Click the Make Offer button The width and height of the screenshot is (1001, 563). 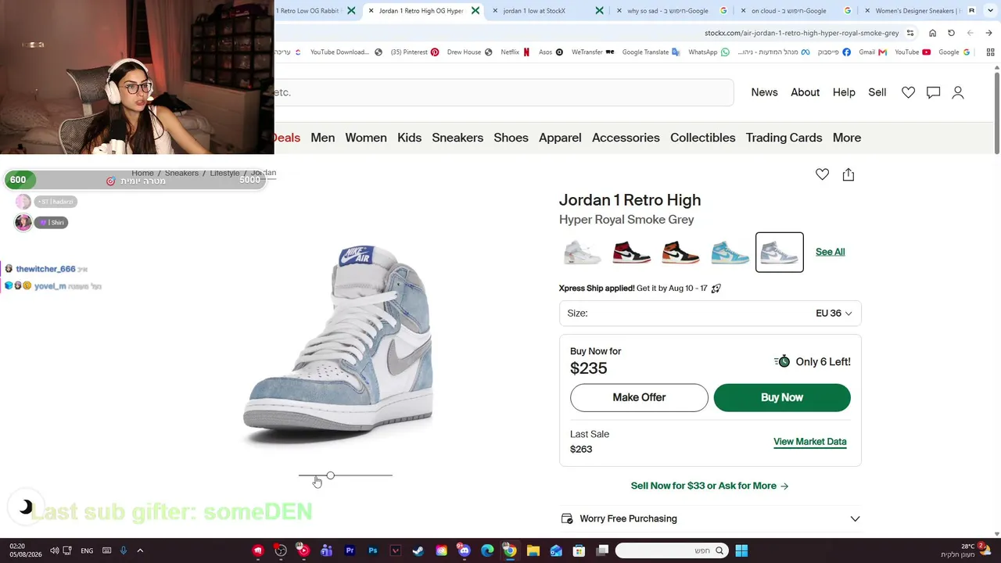click(x=639, y=397)
